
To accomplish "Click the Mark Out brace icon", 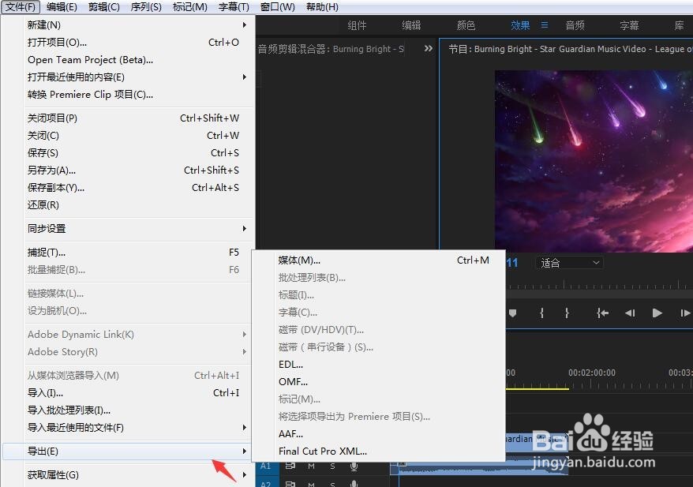I will pyautogui.click(x=567, y=313).
